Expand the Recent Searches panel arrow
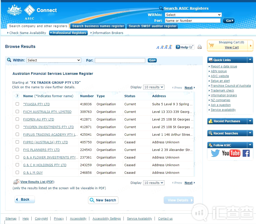This screenshot has height=224, width=256. click(x=250, y=133)
